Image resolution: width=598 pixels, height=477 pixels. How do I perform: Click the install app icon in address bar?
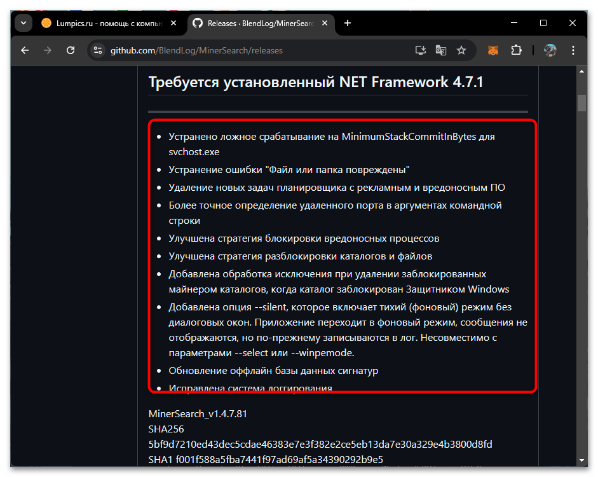point(420,50)
